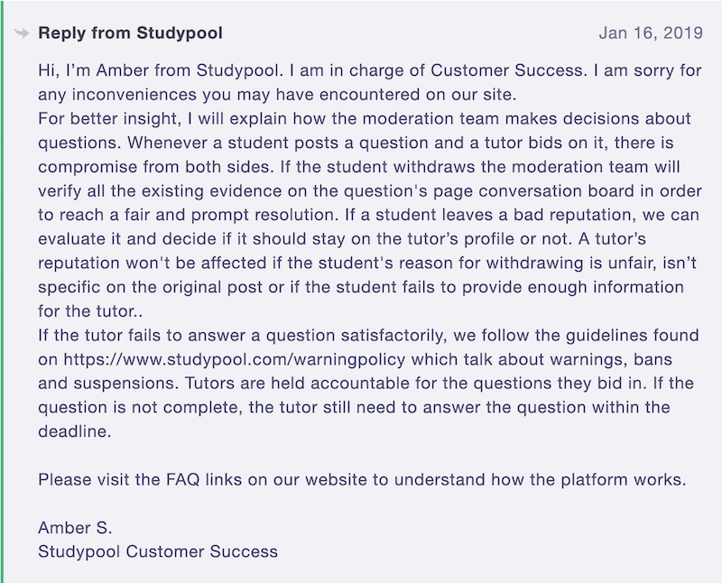
Task: Click the green vertical bar at left edge
Action: [2, 291]
